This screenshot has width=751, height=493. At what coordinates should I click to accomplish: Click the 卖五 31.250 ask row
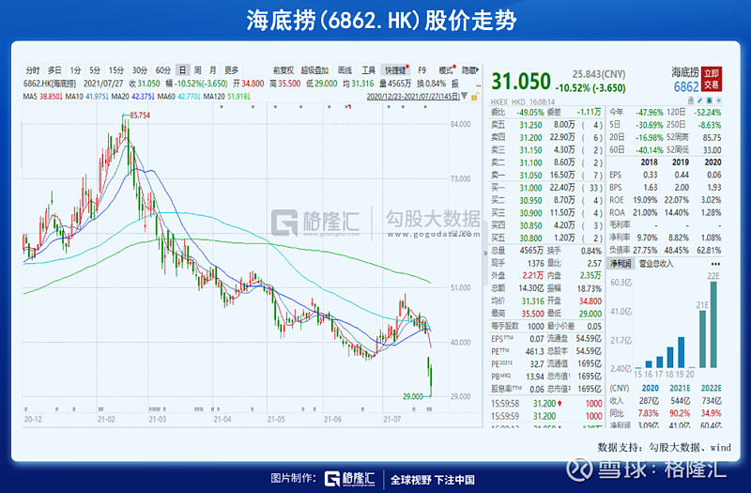(x=546, y=125)
